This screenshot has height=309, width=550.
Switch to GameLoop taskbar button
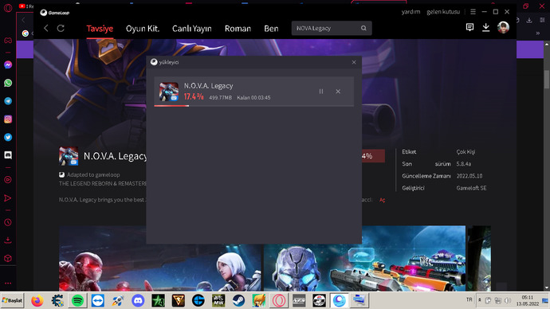pyautogui.click(x=340, y=300)
